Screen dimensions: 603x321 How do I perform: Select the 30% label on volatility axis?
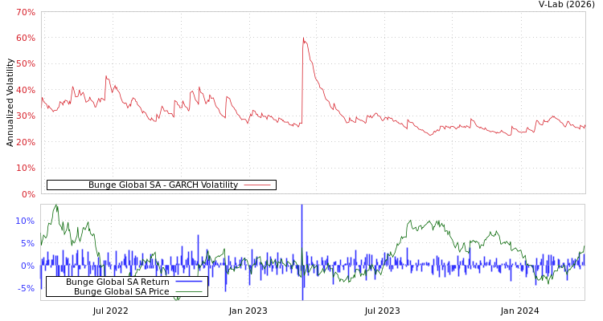[25, 116]
